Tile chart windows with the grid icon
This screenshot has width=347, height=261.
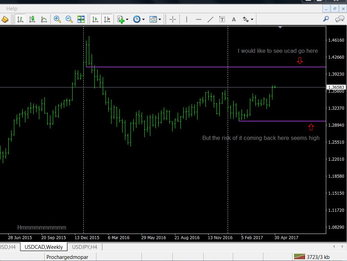pyautogui.click(x=81, y=19)
